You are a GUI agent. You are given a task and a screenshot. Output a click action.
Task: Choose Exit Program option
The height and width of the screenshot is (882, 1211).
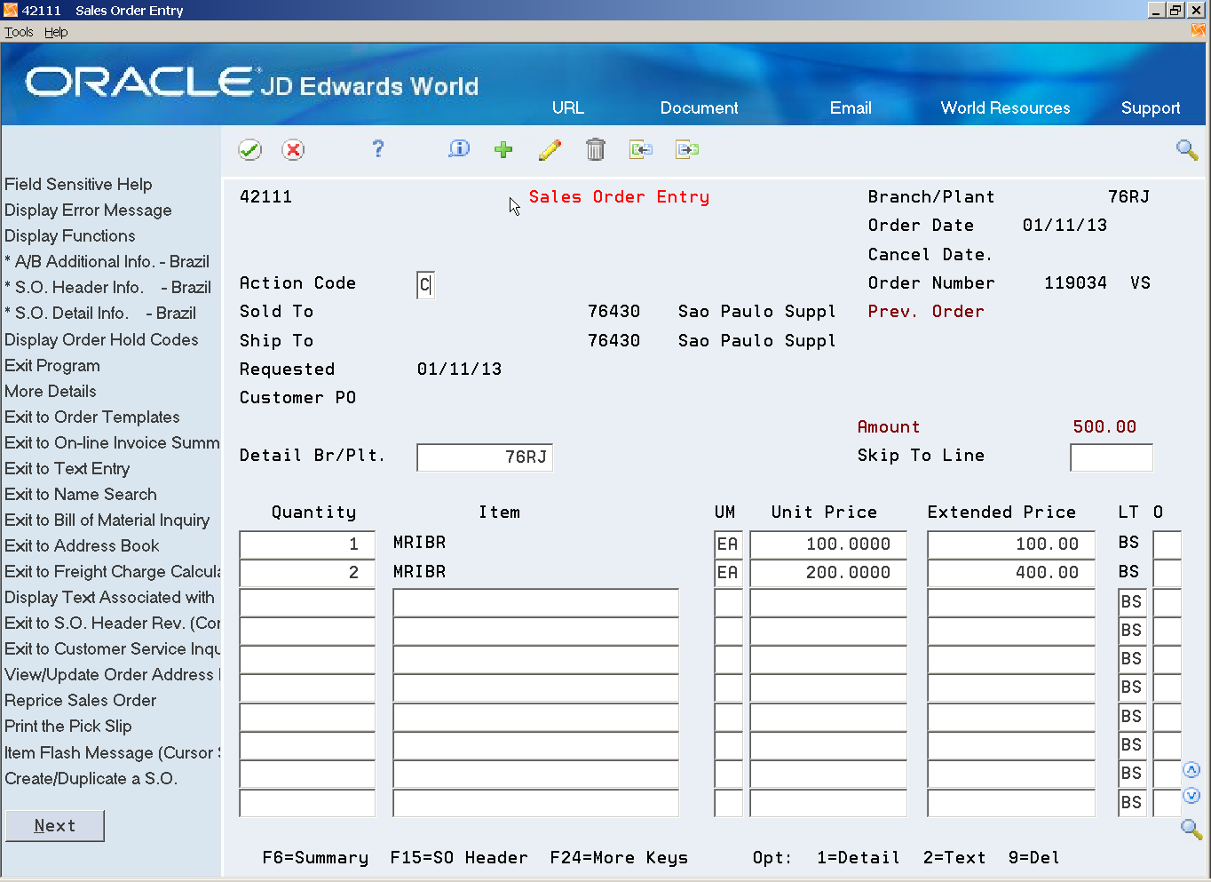(x=52, y=365)
